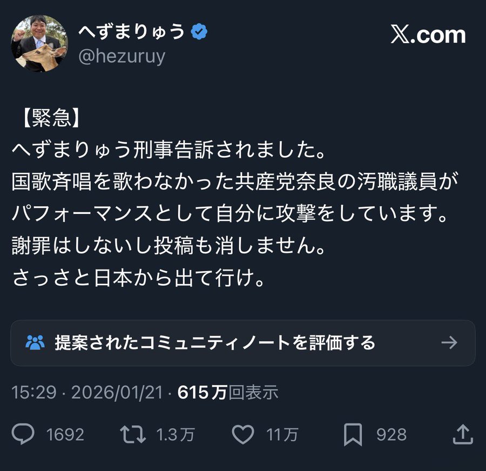This screenshot has height=471, width=486.
Task: Click the blue verified badge
Action: [200, 32]
